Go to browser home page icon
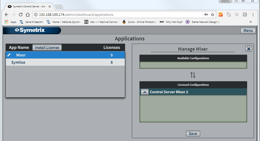260x141 pixels. coord(28,15)
